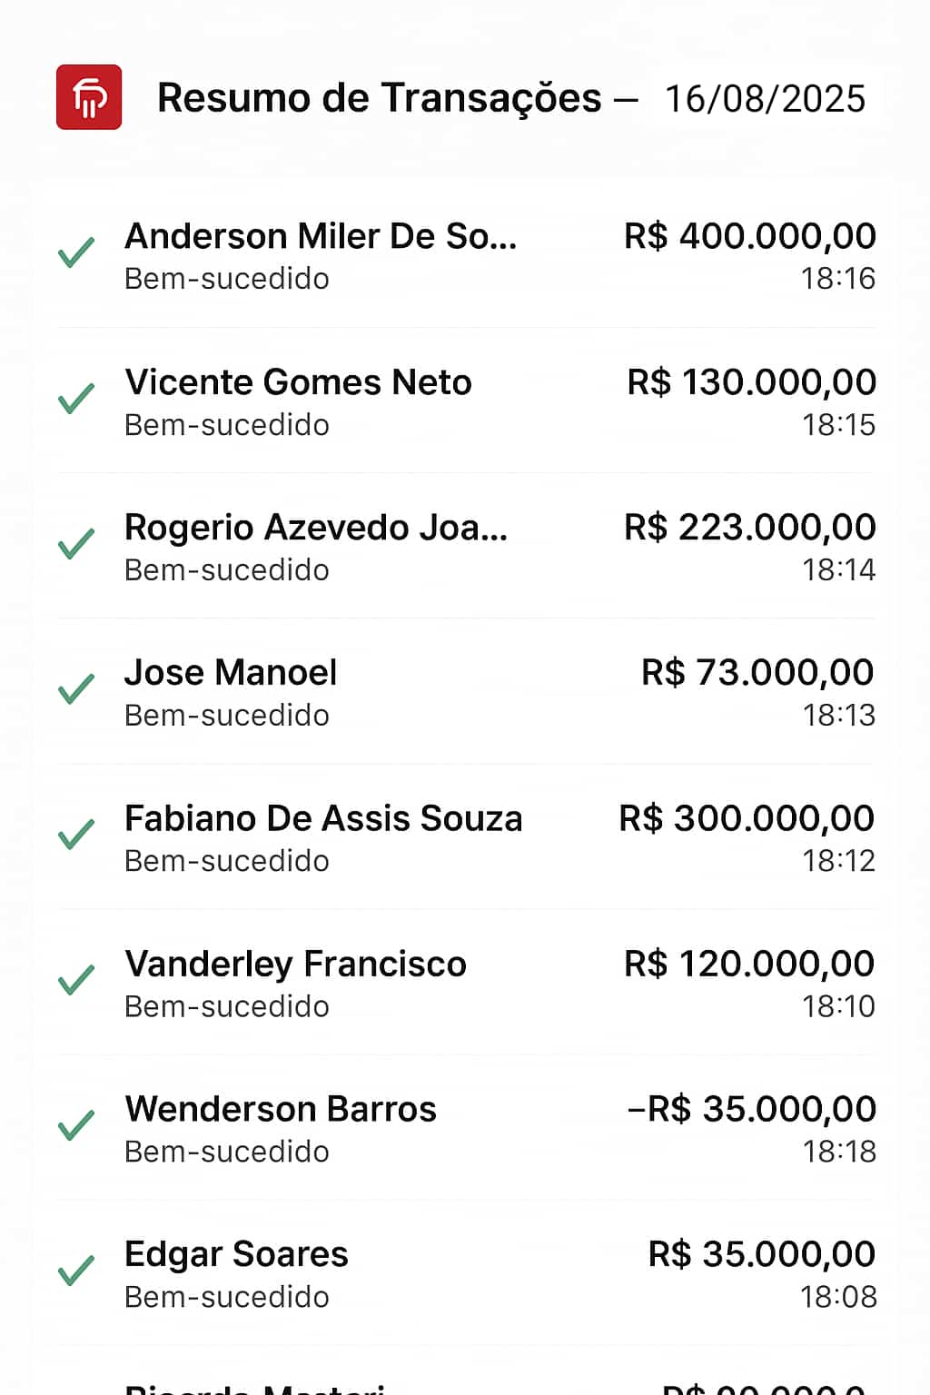Open the partially visible last transaction row
The height and width of the screenshot is (1395, 930).
coord(467,1371)
